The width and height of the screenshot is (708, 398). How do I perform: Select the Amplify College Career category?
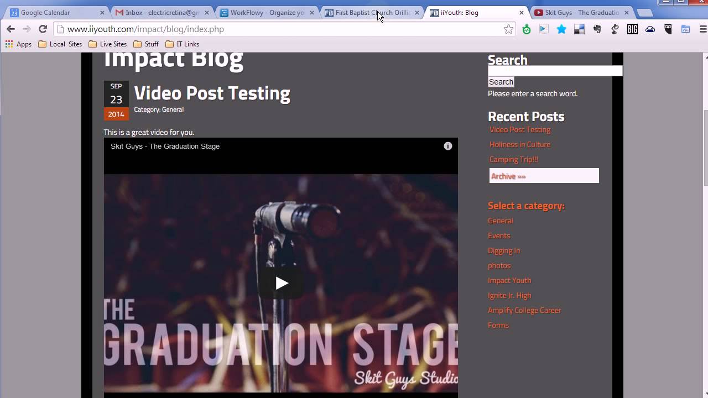(524, 310)
